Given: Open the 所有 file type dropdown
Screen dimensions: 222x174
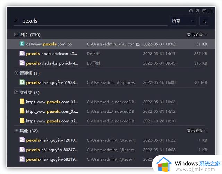Looking at the screenshot, I should pyautogui.click(x=183, y=21).
